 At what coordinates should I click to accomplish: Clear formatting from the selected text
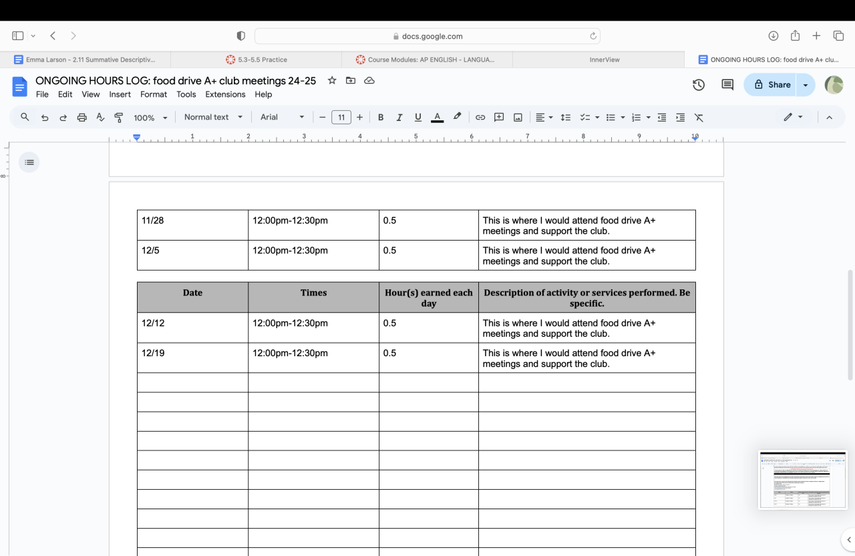pos(699,118)
